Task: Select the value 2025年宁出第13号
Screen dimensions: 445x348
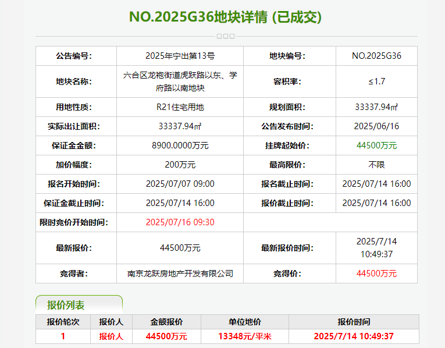Action: point(180,56)
